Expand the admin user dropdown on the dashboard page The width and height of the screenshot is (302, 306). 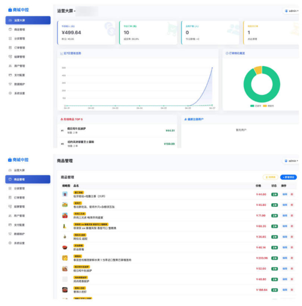291,11
